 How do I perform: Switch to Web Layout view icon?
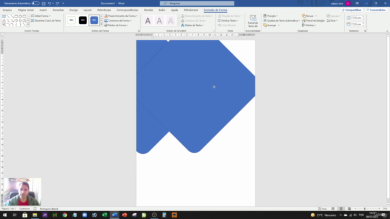point(349,209)
